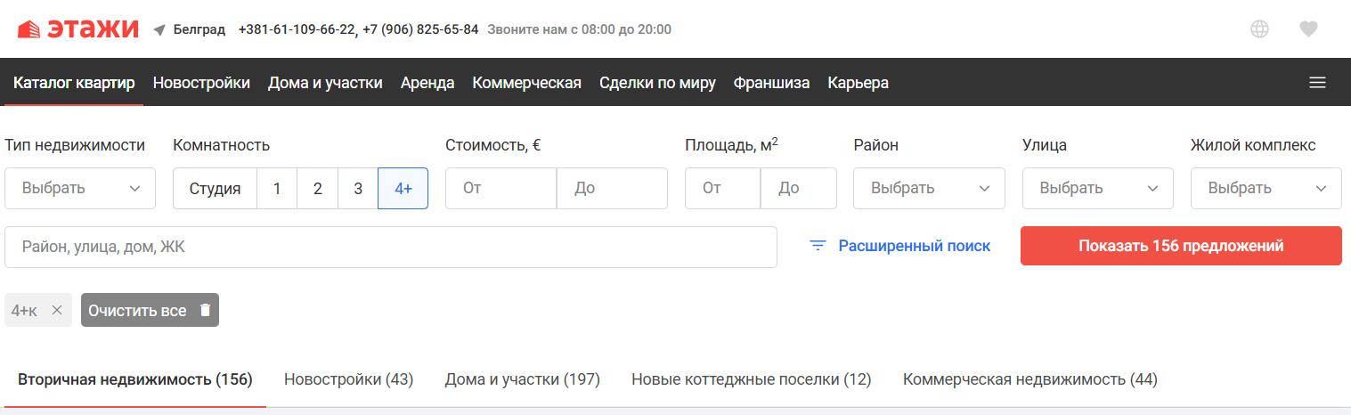
Task: Remove the 4+к filter tag
Action: (x=57, y=310)
